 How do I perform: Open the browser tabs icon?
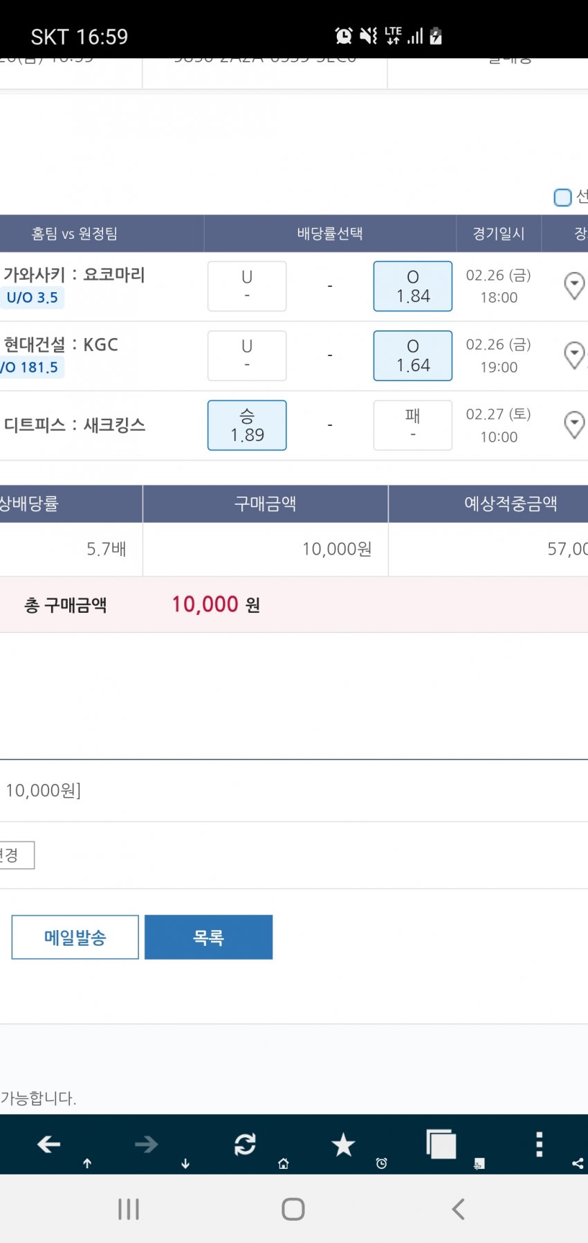[x=441, y=1144]
